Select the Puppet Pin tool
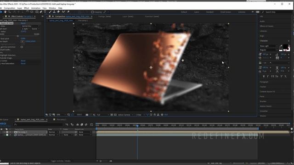 [x=68, y=12]
